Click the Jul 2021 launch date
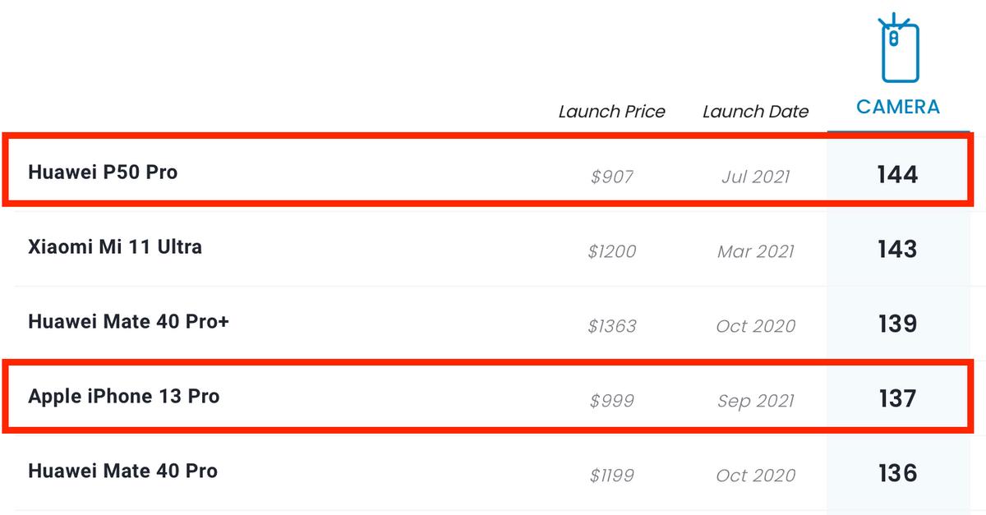This screenshot has width=986, height=515. coord(756,177)
